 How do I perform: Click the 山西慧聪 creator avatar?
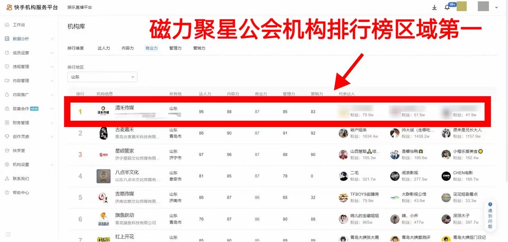pos(343,155)
